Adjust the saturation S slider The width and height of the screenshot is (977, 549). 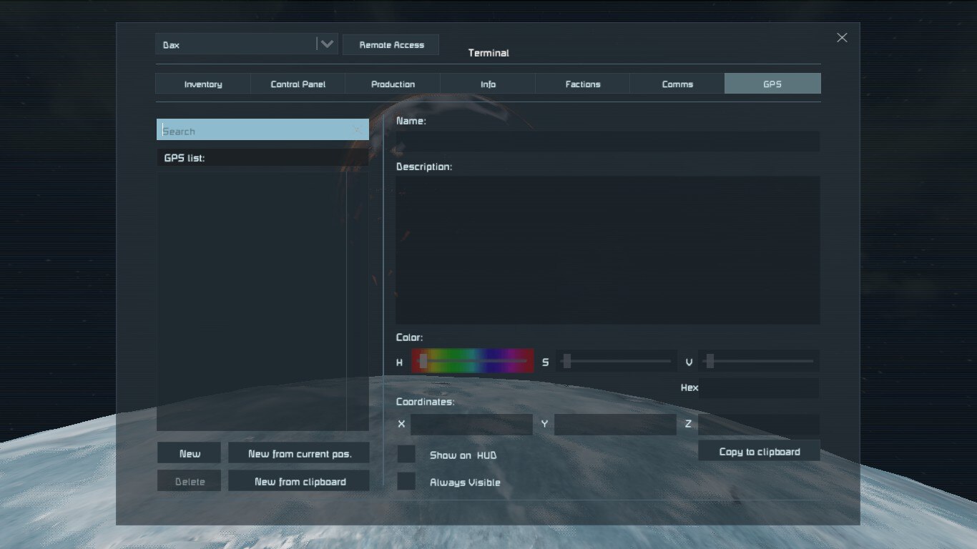pos(617,362)
